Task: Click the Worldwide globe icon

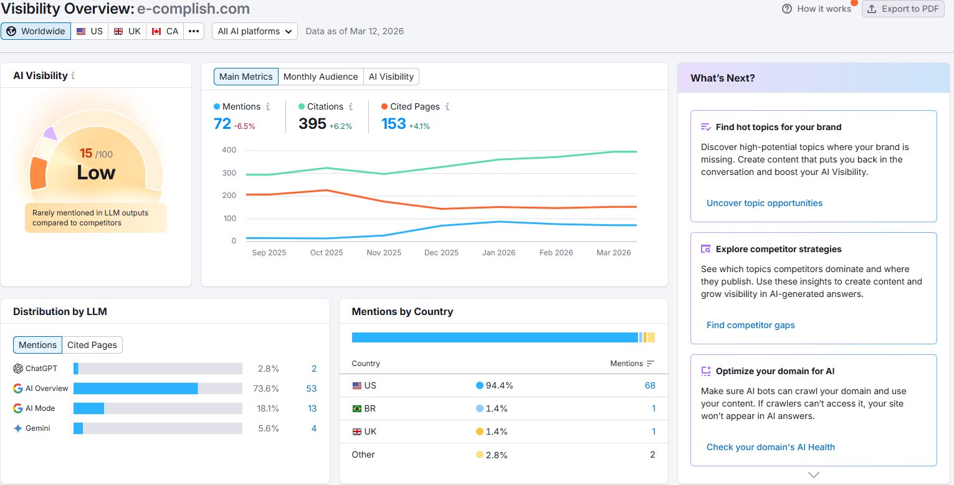Action: (x=11, y=31)
